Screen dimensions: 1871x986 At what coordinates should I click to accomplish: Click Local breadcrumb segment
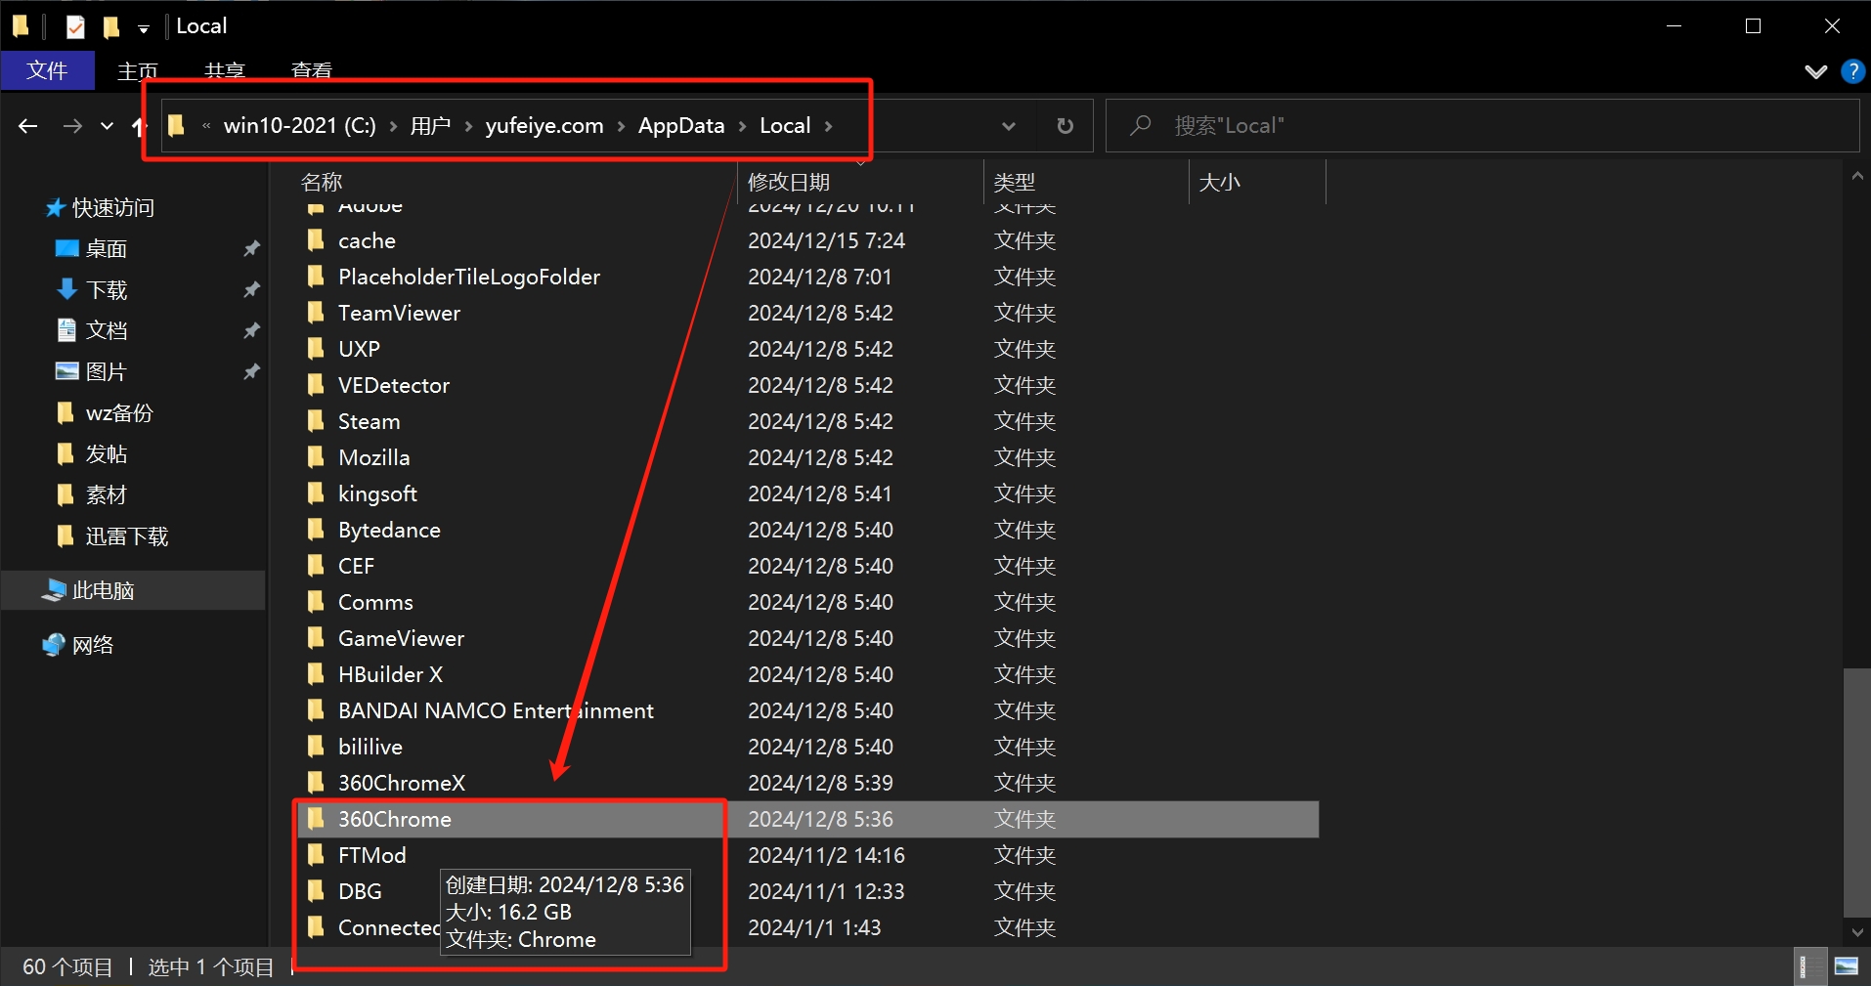[x=785, y=125]
